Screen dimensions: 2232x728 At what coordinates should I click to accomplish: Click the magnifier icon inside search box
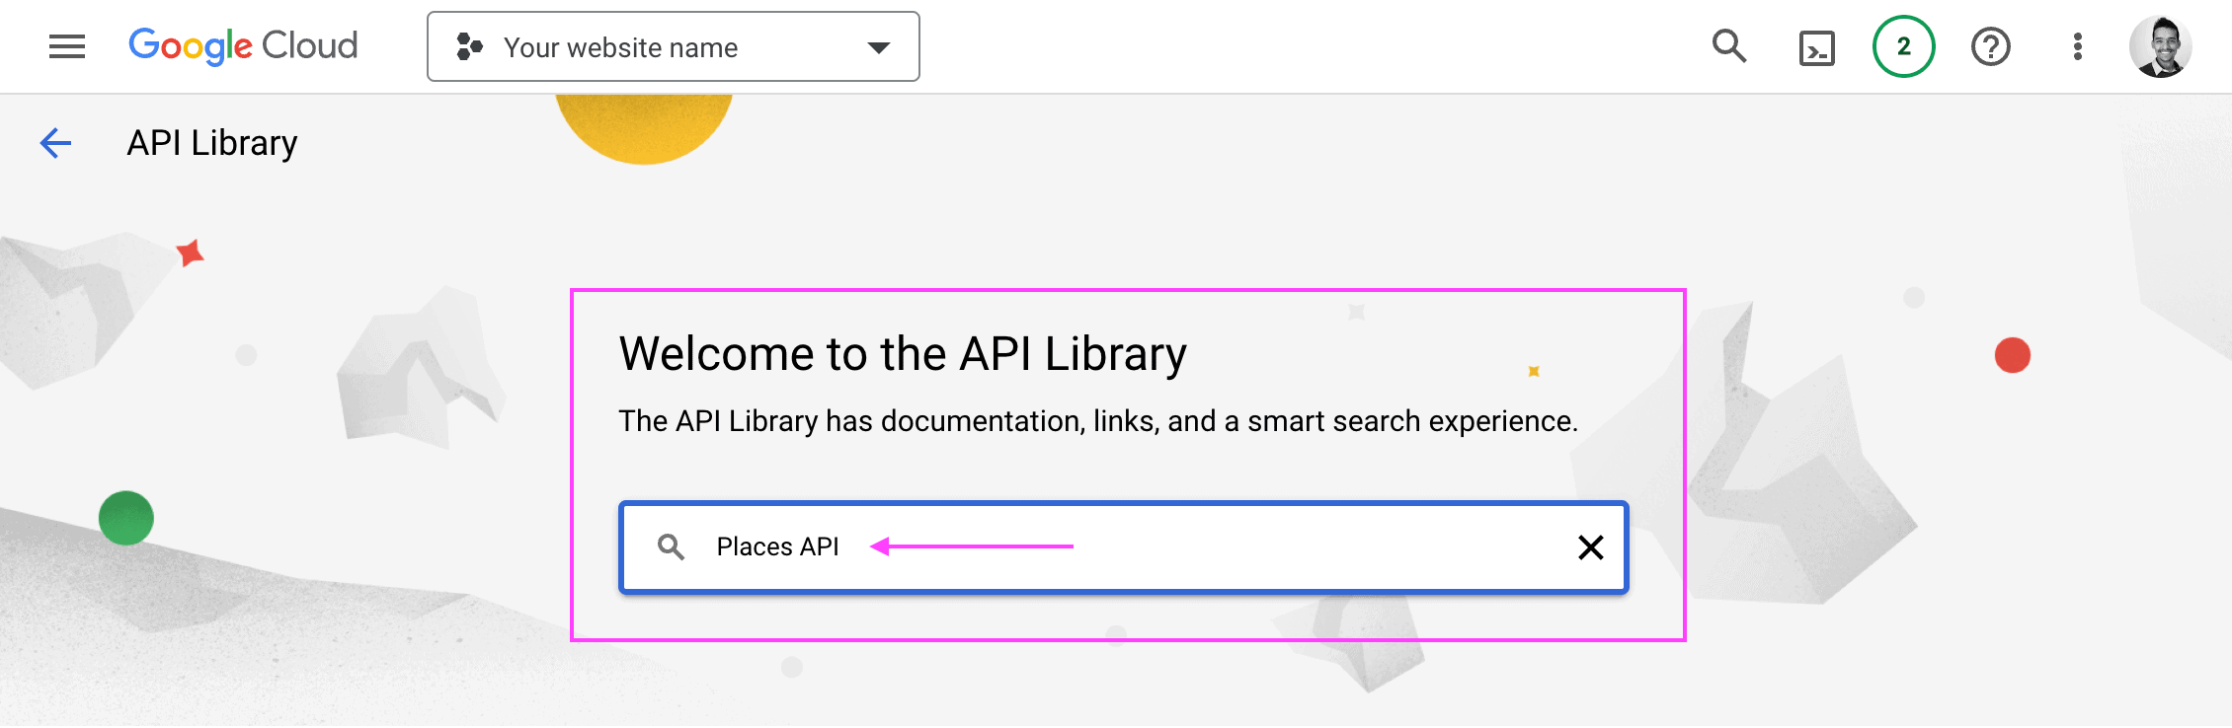tap(671, 546)
